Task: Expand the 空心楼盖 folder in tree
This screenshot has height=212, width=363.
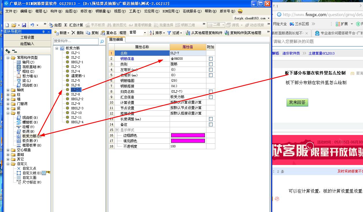Action: pos(8,150)
